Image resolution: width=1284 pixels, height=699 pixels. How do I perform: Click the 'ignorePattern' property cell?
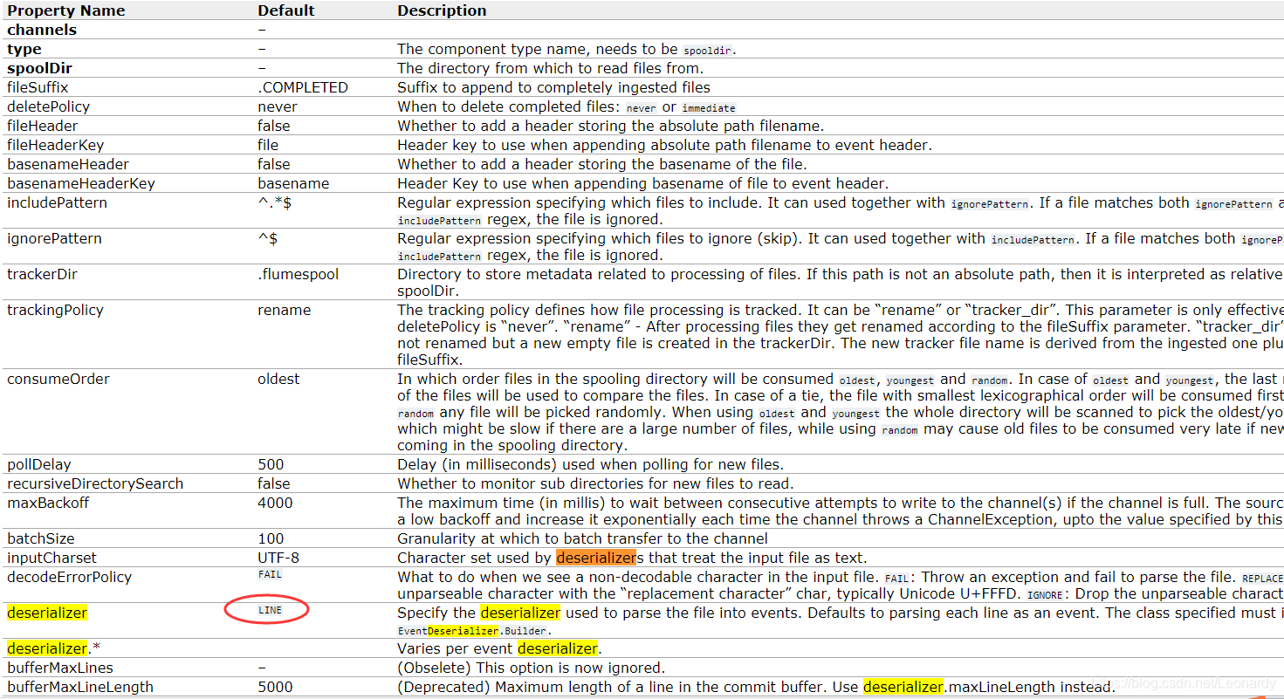[55, 238]
